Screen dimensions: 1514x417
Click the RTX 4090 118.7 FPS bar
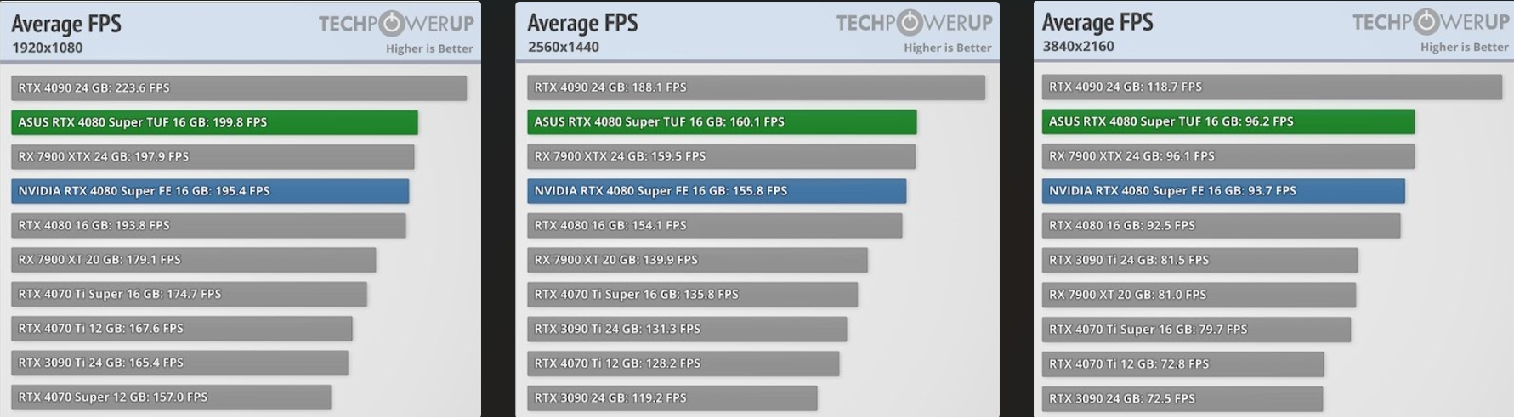1272,87
